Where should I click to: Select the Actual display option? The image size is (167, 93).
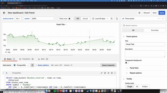tap(85, 19)
